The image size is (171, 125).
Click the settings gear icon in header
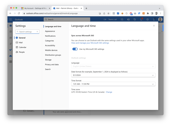tap(148, 19)
